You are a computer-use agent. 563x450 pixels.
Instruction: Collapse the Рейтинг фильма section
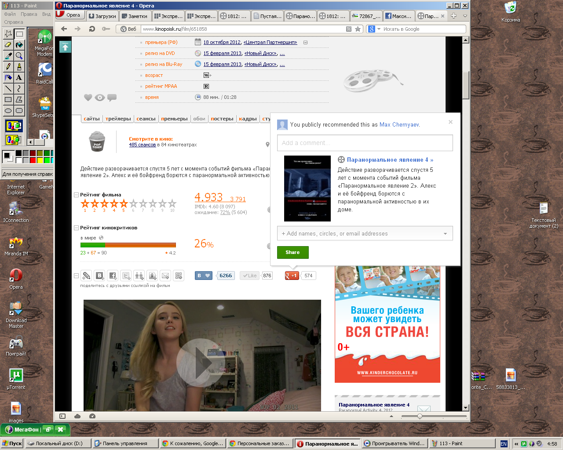tap(77, 195)
